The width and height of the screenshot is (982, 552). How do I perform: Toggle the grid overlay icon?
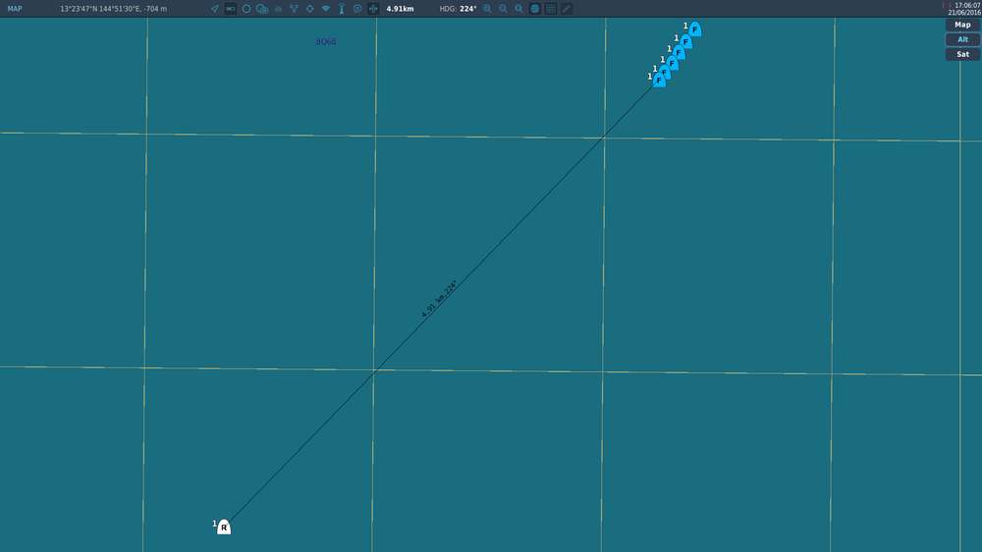[x=551, y=9]
